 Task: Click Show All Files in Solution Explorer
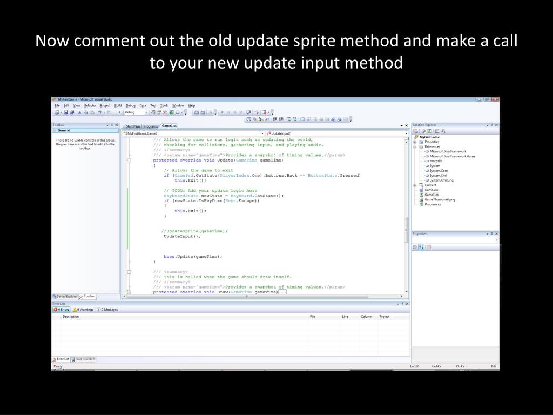click(423, 131)
